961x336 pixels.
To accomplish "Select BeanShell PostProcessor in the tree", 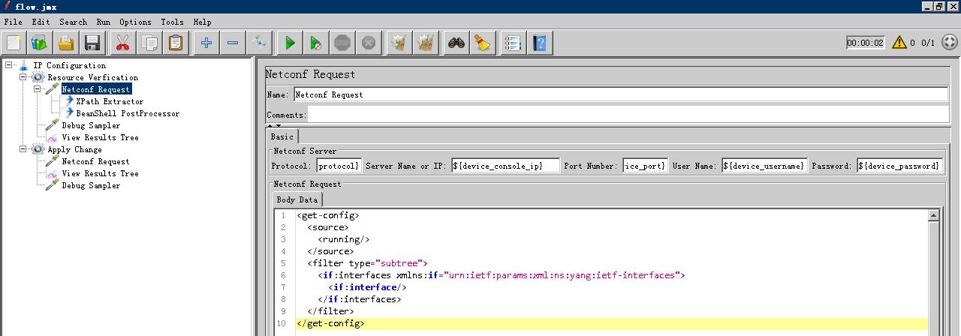I will 127,113.
